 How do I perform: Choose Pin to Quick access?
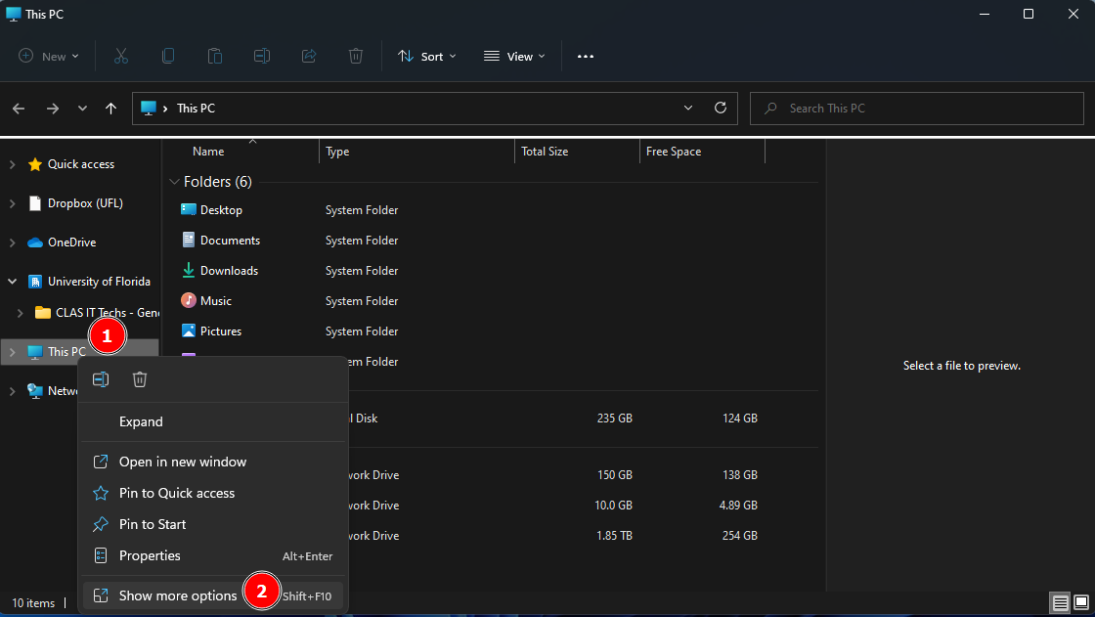point(214,493)
